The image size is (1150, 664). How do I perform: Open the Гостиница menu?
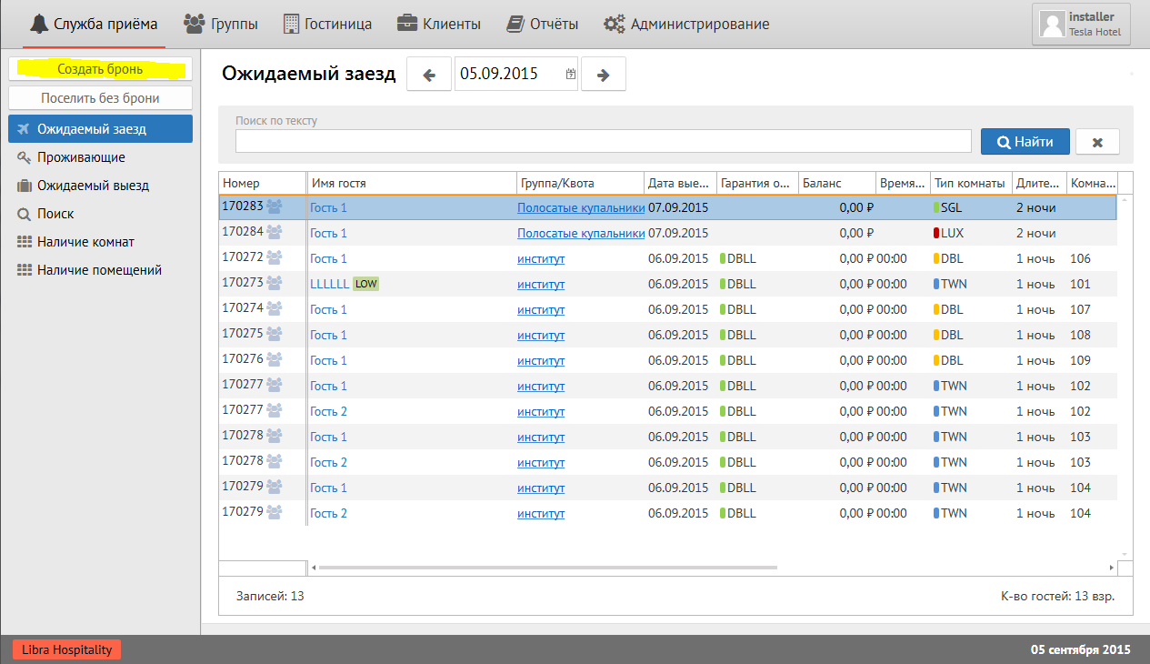[327, 24]
